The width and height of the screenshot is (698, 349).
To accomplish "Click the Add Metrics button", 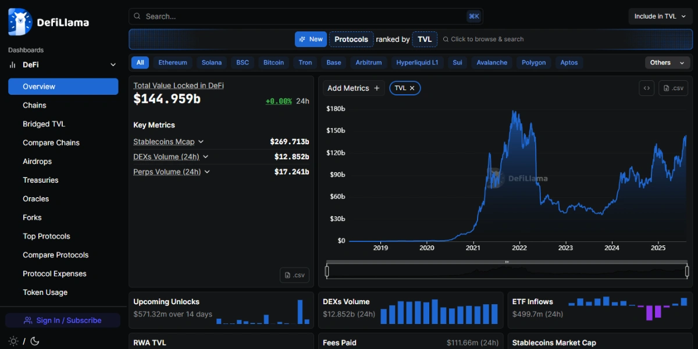I will [354, 88].
